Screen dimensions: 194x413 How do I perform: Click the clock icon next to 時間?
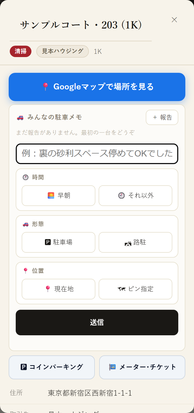25,177
